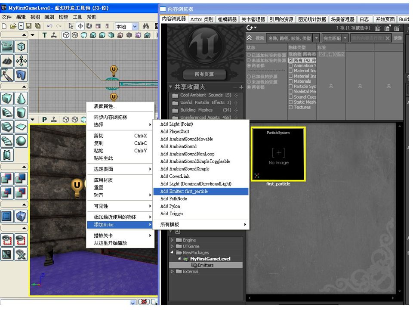Click perspective 'P' icon in lower viewport
413x310 pixels.
coord(44,120)
